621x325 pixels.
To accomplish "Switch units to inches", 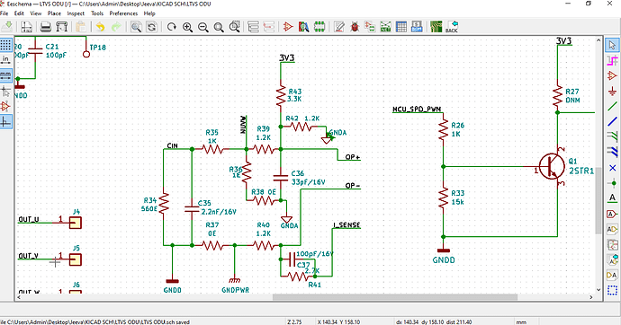I will coord(5,59).
